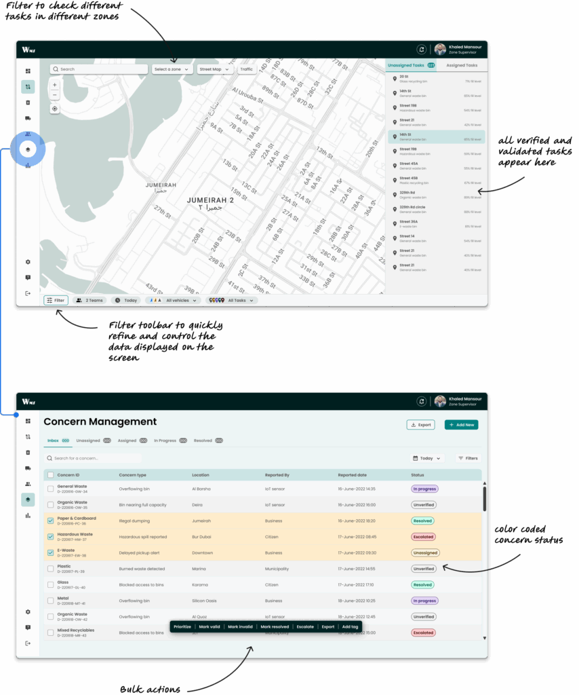The width and height of the screenshot is (579, 695).
Task: Open the In Progress concerns tab
Action: click(x=165, y=440)
